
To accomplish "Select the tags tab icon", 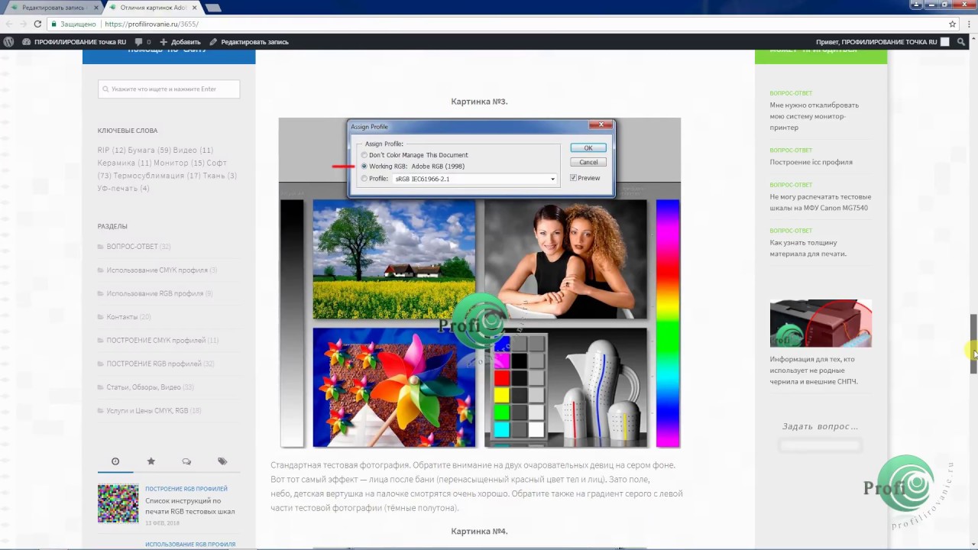I will tap(222, 461).
